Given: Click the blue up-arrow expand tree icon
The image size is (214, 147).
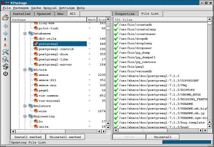Looking at the screenshot, I should (x=5, y=40).
